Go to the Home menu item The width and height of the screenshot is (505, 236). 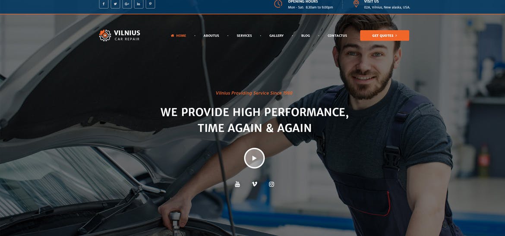(x=178, y=36)
